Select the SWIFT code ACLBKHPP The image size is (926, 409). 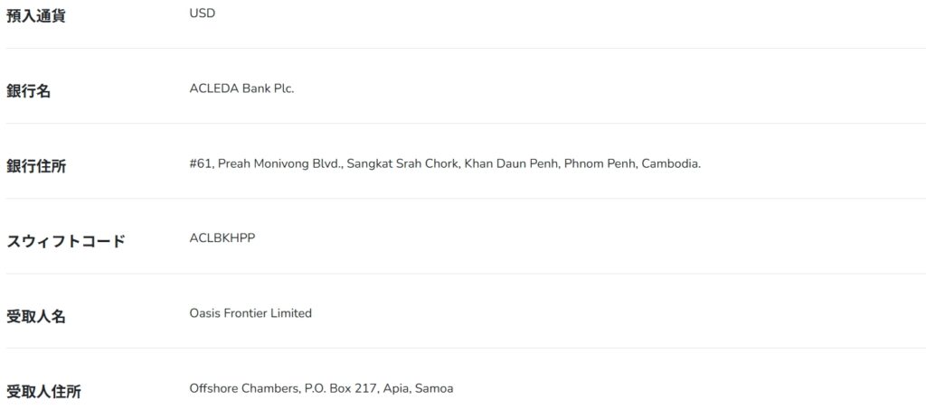[x=222, y=238]
